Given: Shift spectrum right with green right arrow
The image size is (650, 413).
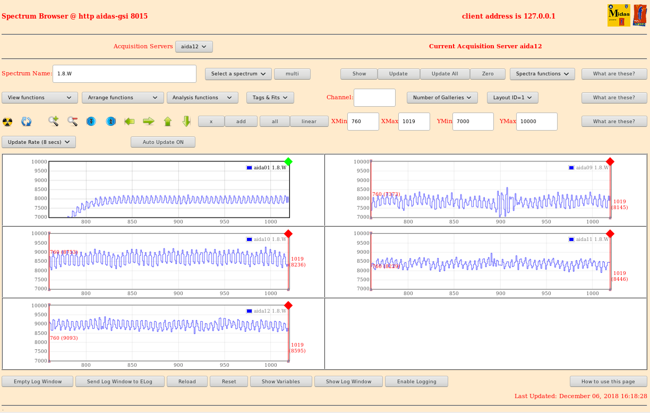Looking at the screenshot, I should 149,122.
